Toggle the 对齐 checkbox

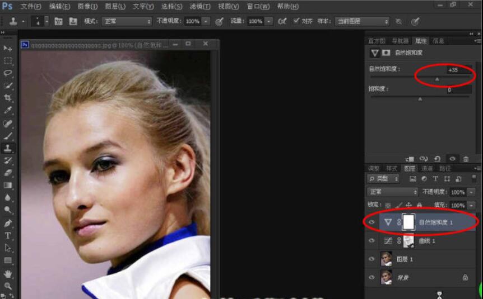coord(296,21)
